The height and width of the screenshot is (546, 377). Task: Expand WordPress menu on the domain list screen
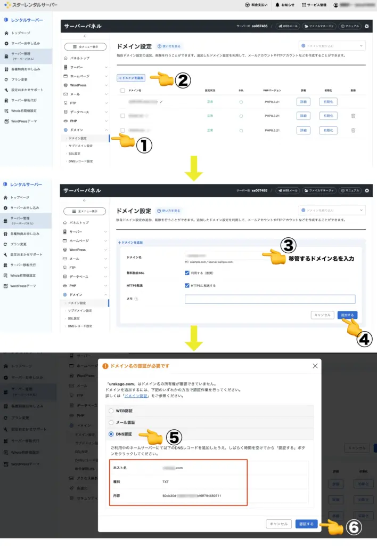(x=85, y=85)
